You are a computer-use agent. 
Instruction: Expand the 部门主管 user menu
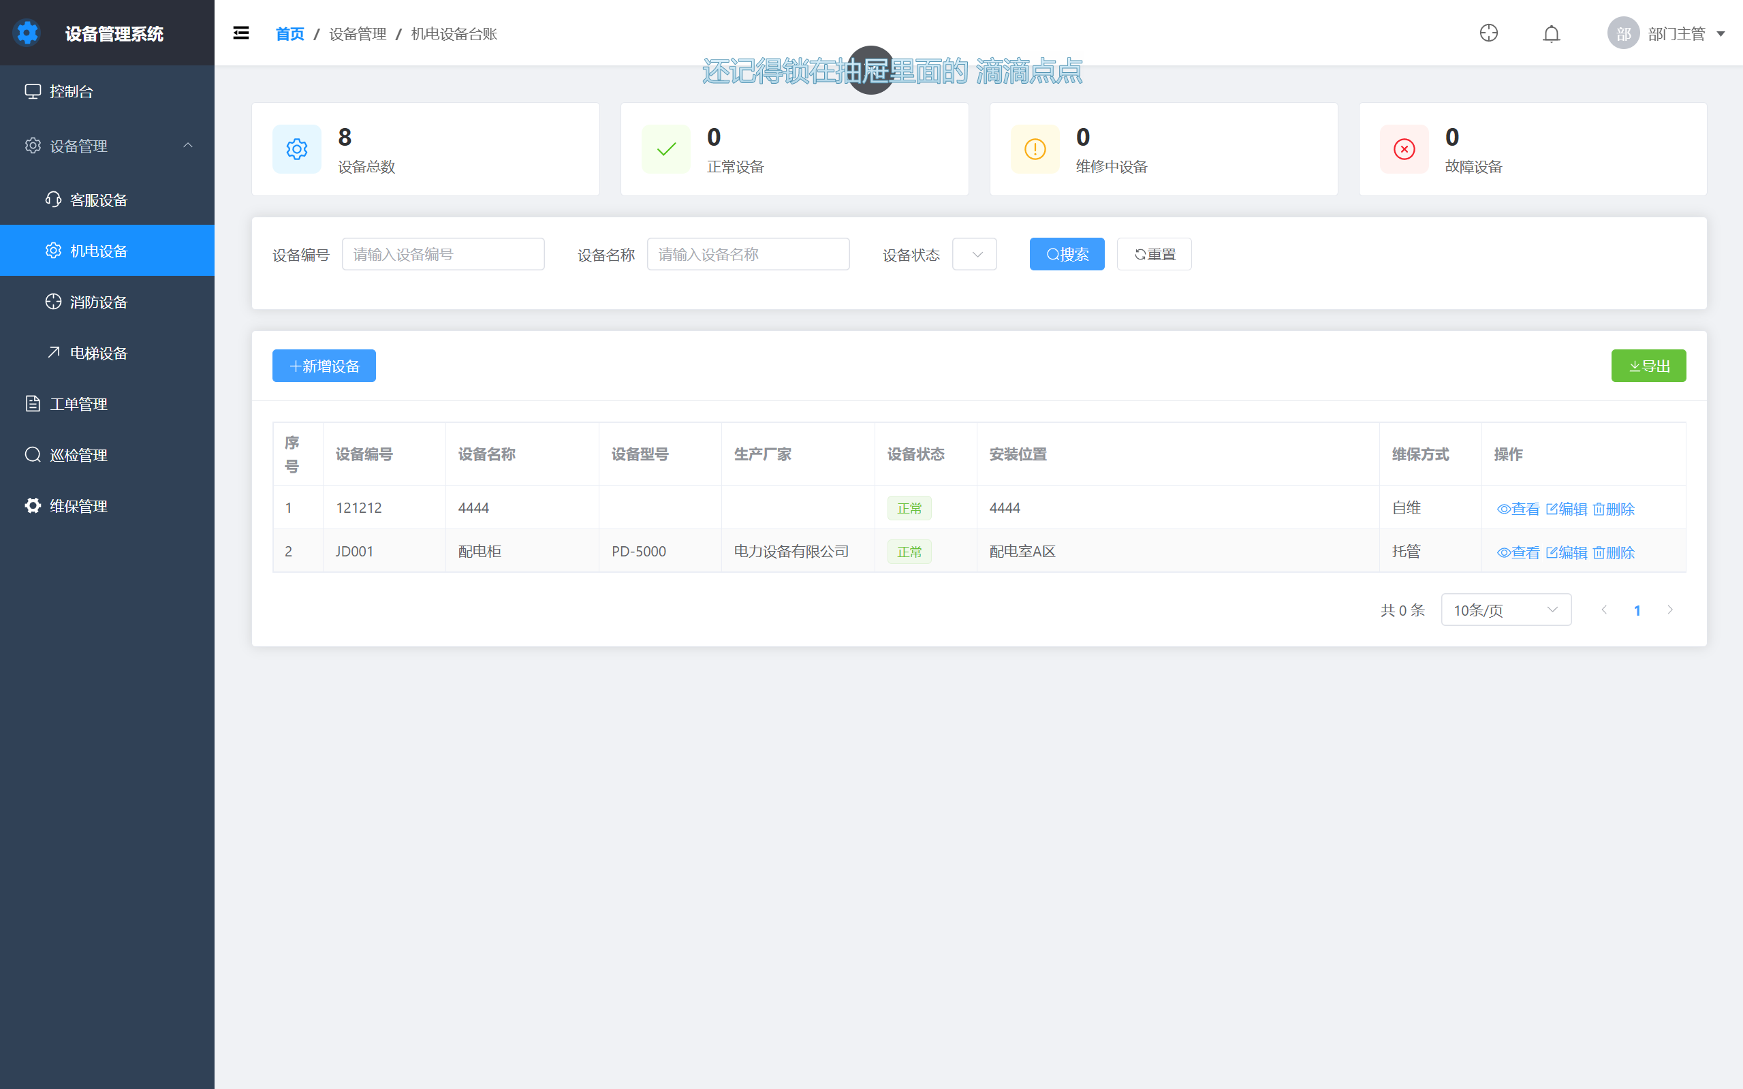[1676, 34]
